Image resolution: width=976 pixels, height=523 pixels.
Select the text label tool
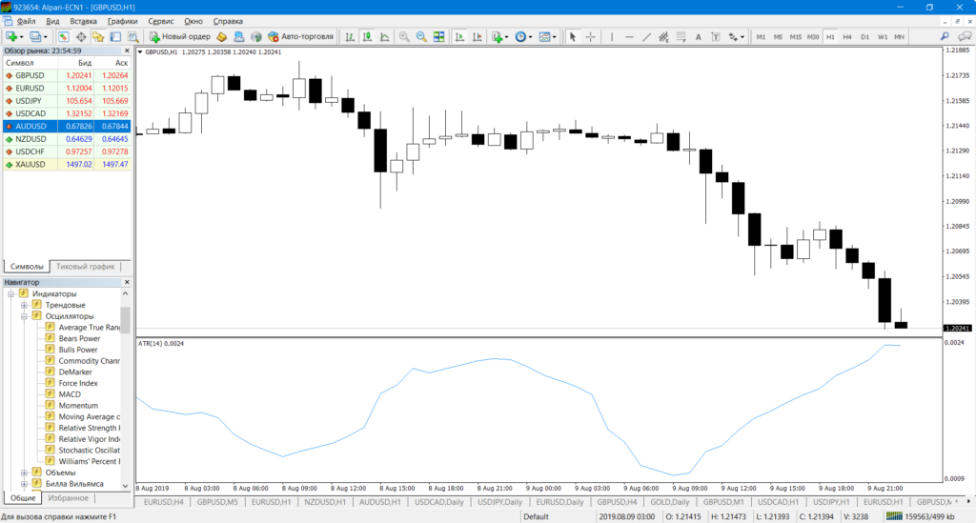point(698,37)
